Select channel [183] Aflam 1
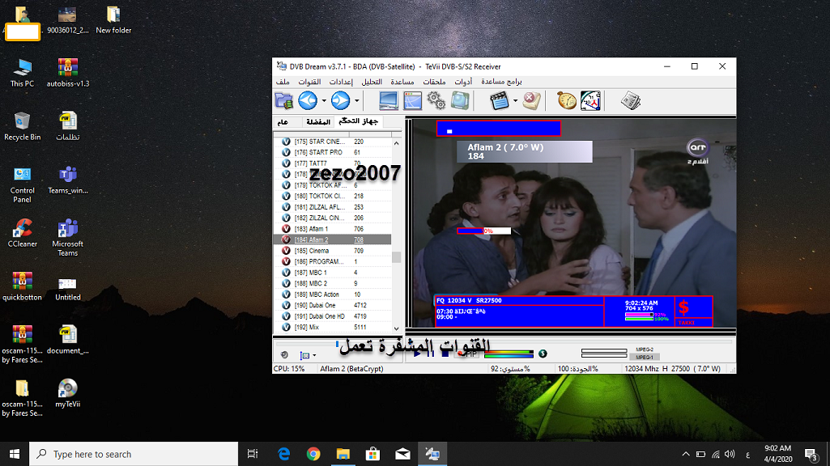Screen dimensions: 830x466 coord(333,229)
